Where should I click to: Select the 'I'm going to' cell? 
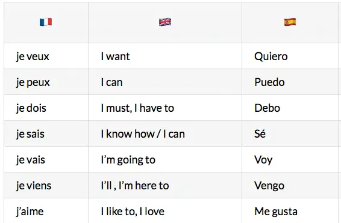point(165,159)
